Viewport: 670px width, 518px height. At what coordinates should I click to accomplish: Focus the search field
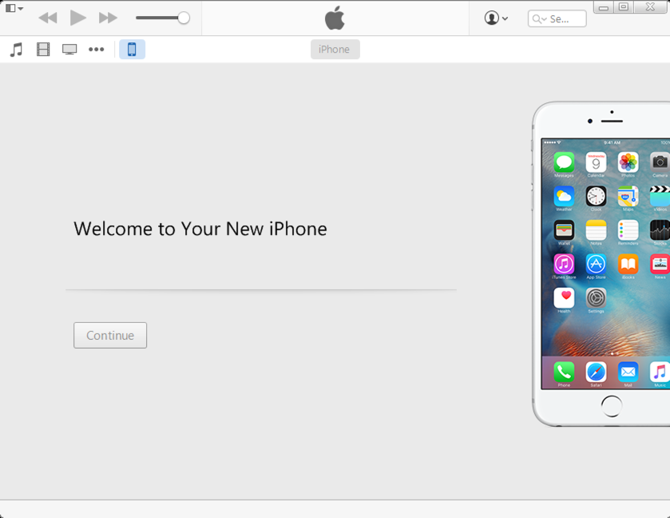[557, 19]
